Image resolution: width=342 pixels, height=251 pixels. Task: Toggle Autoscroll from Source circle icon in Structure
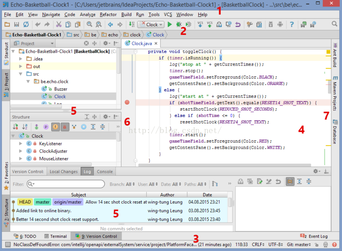[84, 127]
